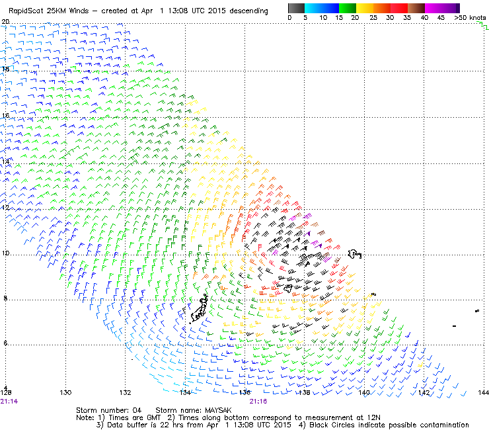Click the magenta 40-45 knots legend swatch
This screenshot has width=489, height=430.
click(433, 8)
